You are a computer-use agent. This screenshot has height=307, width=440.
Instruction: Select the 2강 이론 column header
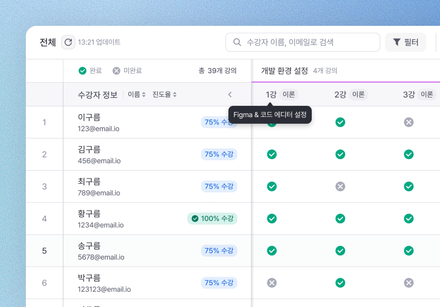[x=350, y=95]
